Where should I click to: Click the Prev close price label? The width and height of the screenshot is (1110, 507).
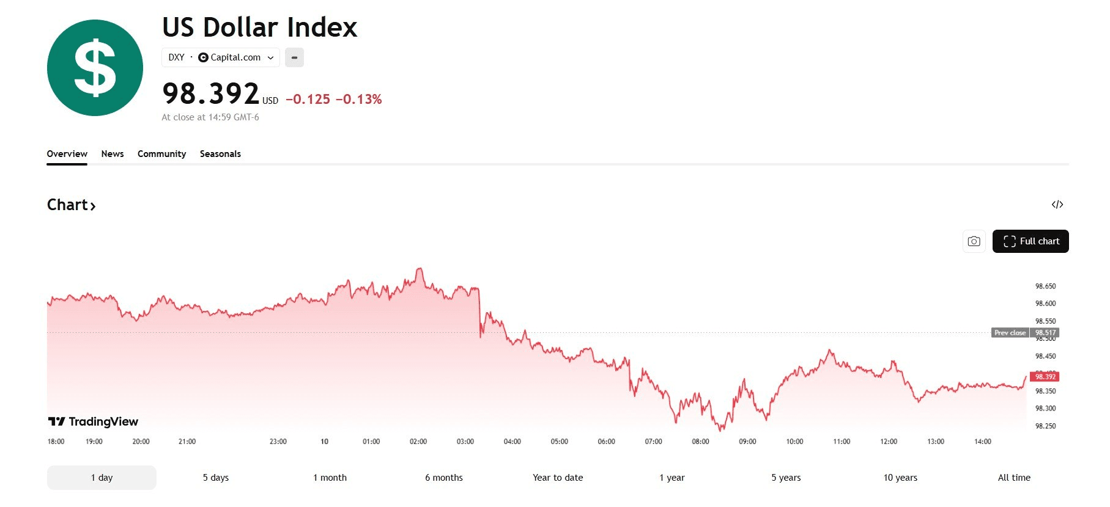coord(1010,333)
